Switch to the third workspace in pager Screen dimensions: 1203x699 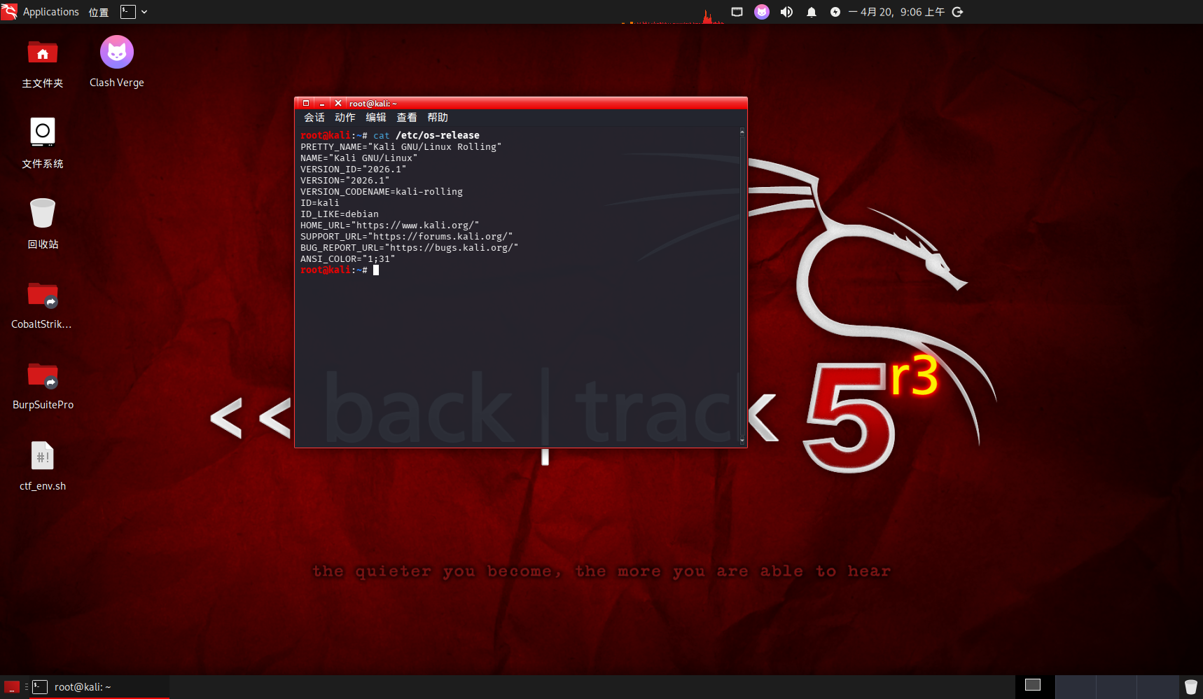coord(1116,687)
